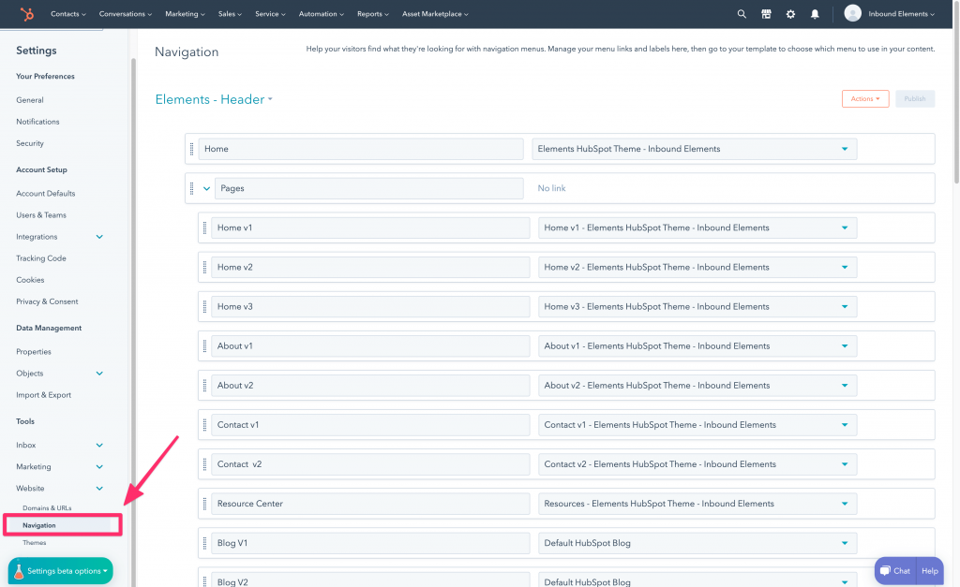The height and width of the screenshot is (587, 960).
Task: Open Settings beta options
Action: pos(61,570)
